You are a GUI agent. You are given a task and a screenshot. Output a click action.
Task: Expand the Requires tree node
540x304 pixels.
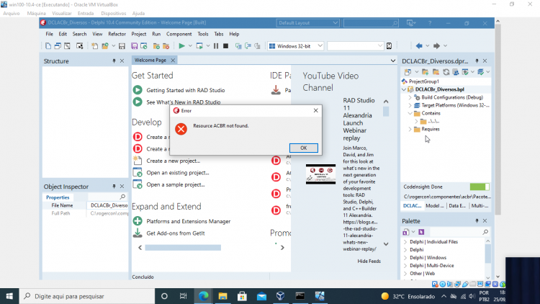coord(410,129)
